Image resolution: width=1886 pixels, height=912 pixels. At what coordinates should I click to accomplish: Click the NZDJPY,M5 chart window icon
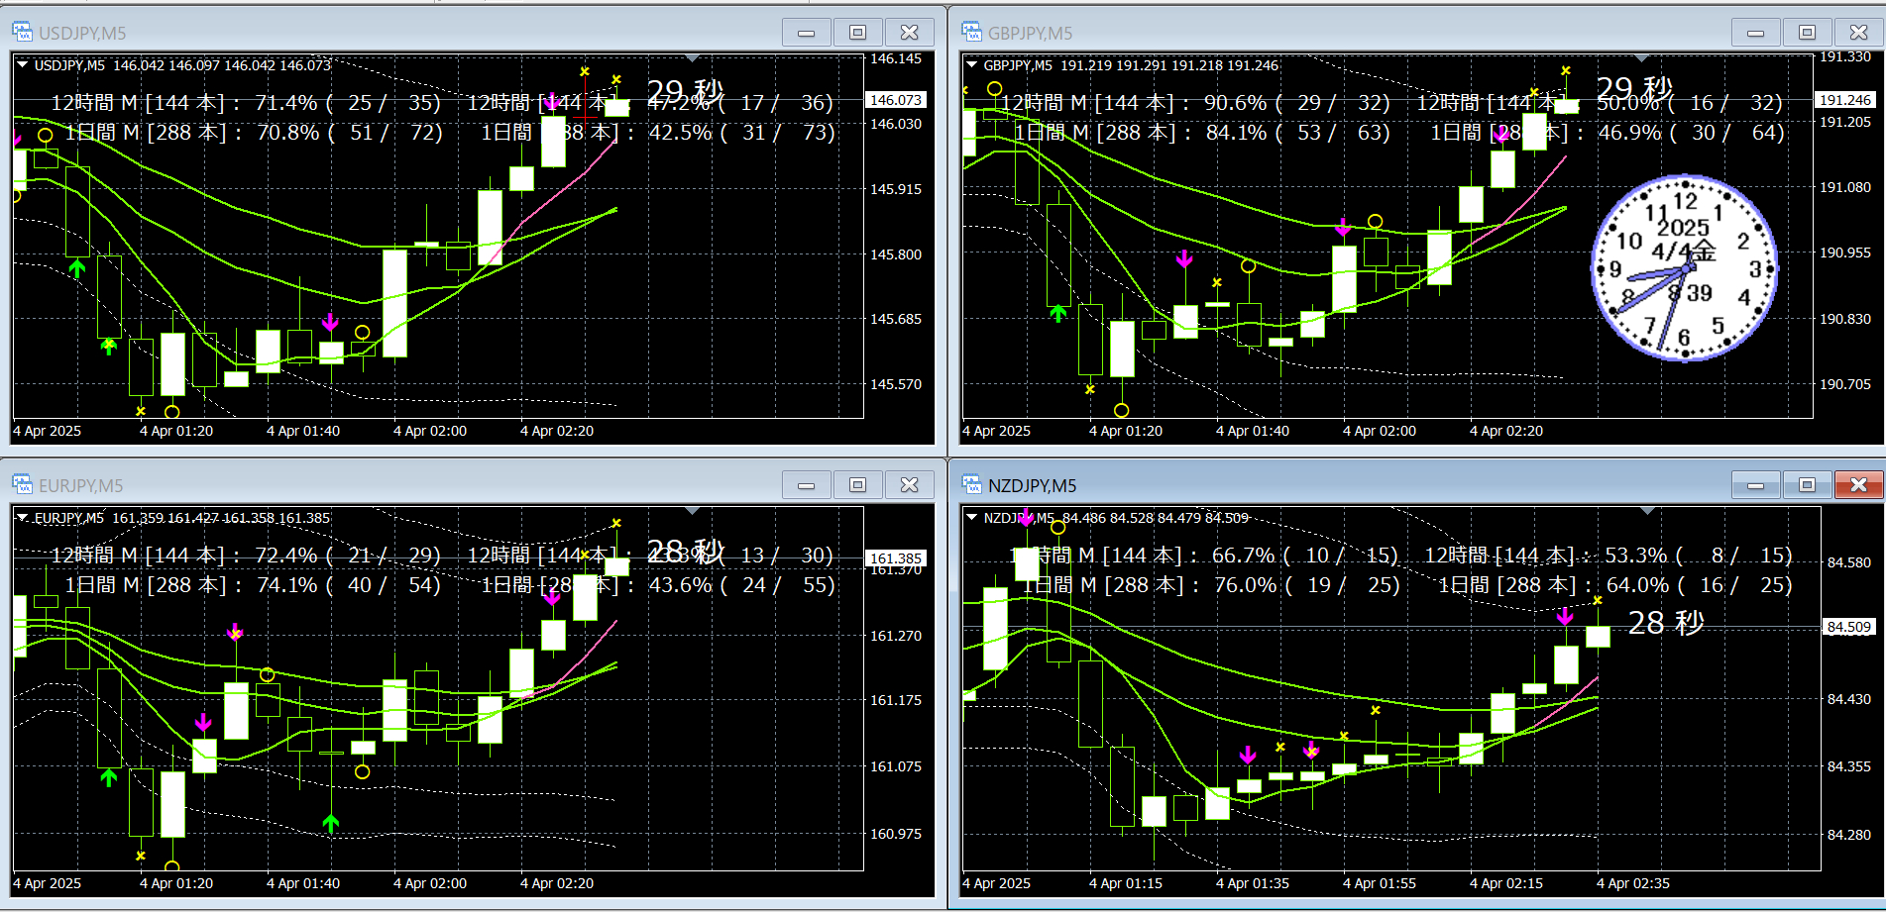(x=971, y=485)
